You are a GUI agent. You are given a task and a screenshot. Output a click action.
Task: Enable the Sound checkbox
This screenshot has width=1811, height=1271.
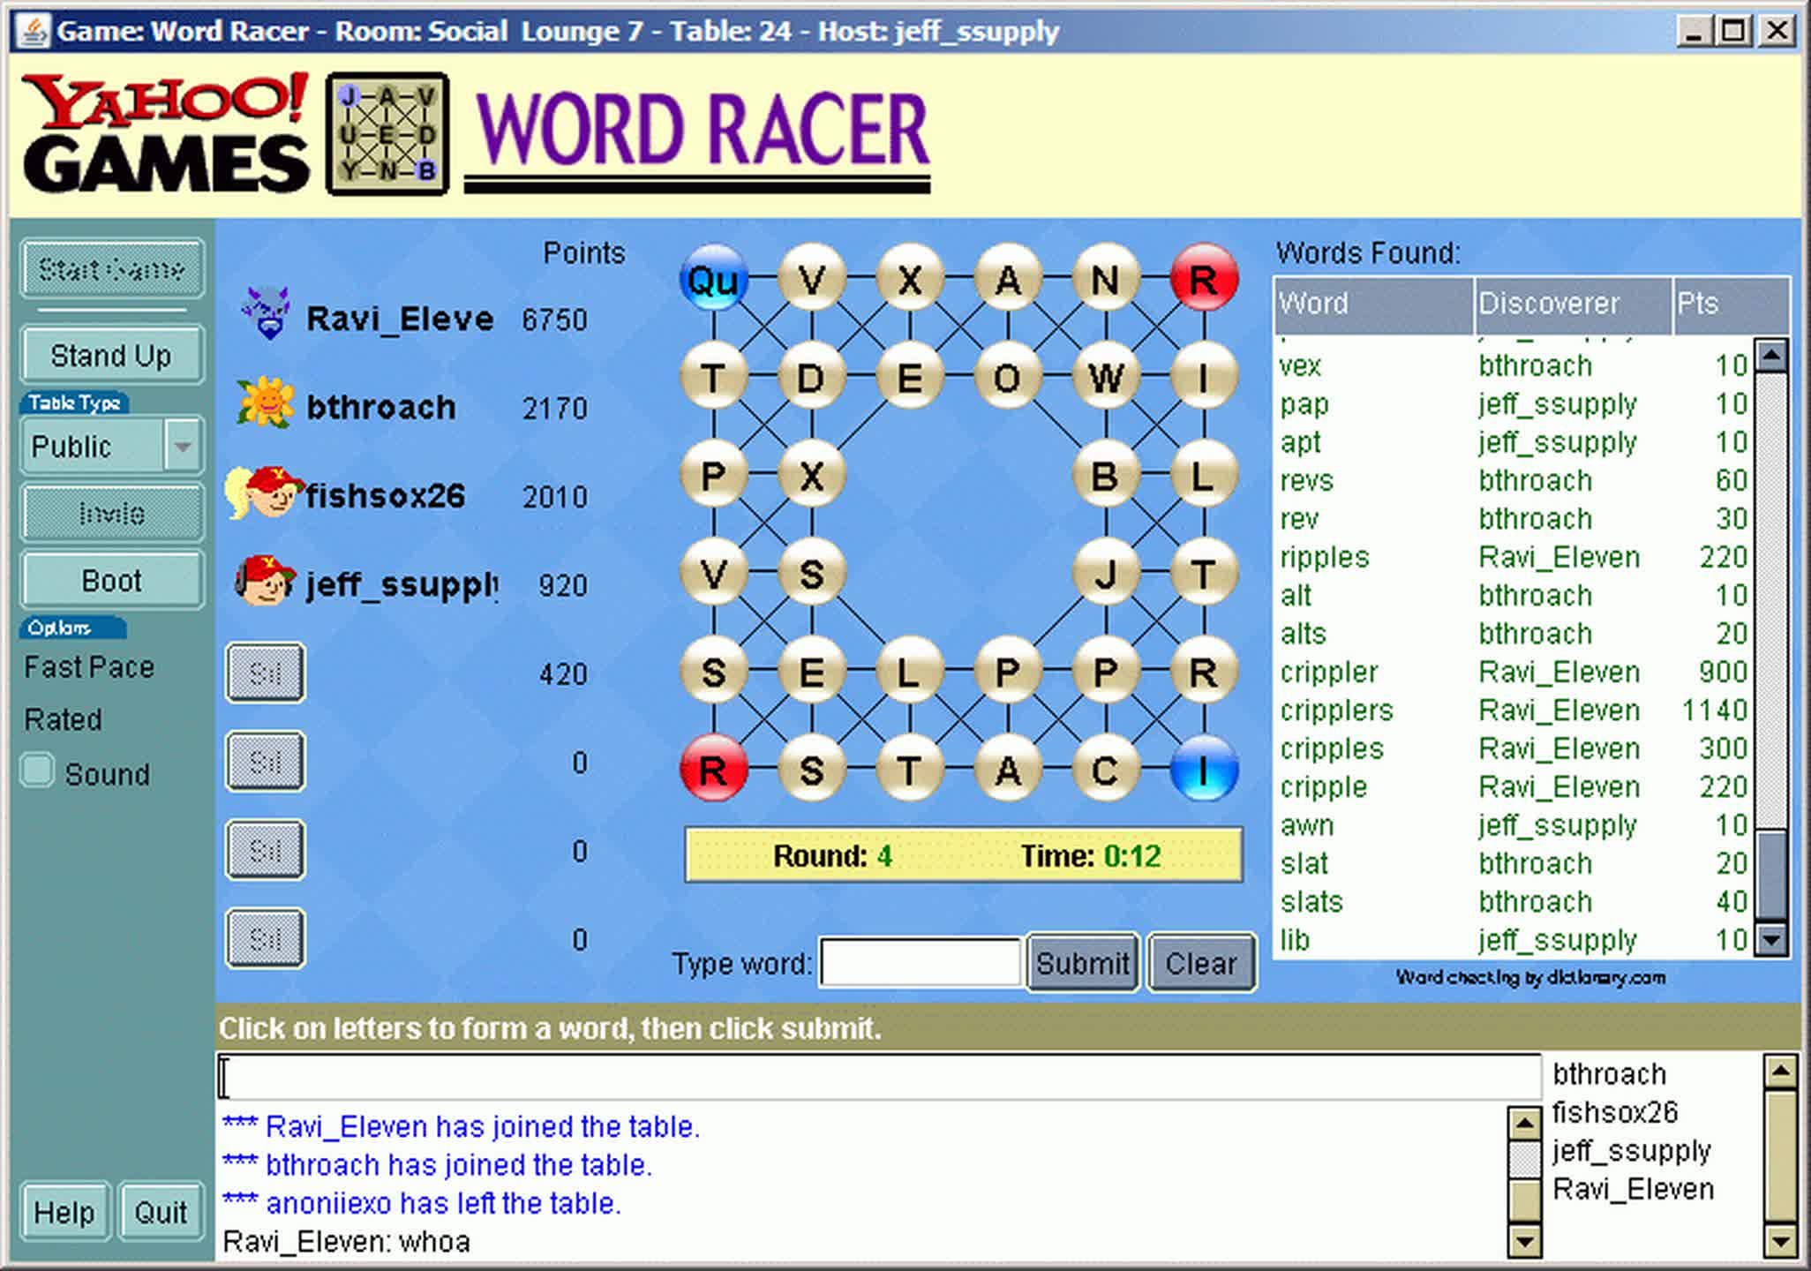[37, 771]
